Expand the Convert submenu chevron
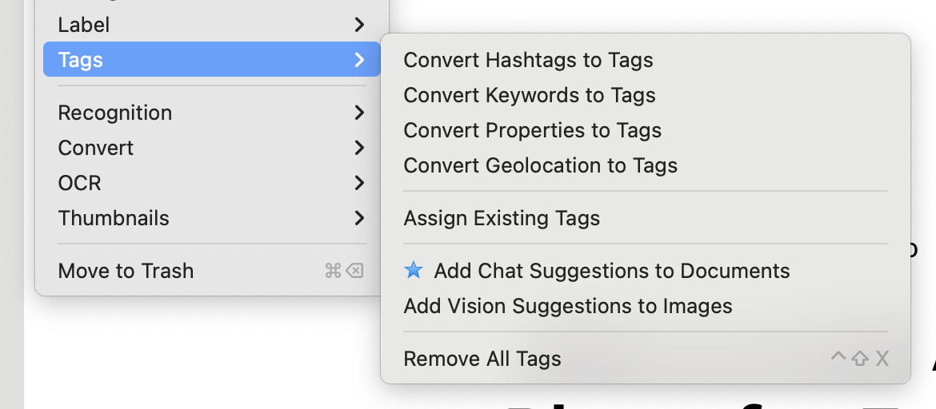936x409 pixels. click(359, 148)
